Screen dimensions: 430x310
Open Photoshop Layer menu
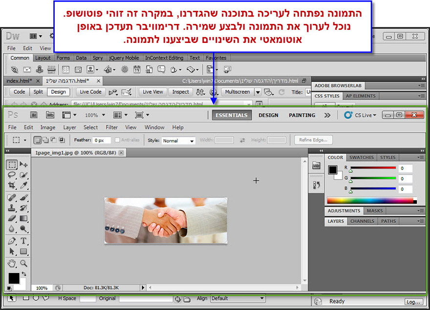point(70,127)
